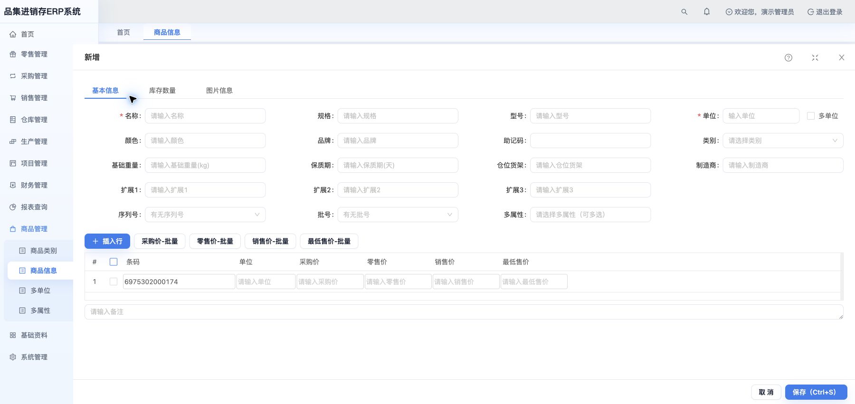Click the 基础资料 grid icon

click(x=13, y=335)
